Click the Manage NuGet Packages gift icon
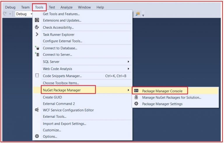Screen dimensions: 224x143 click(136, 97)
